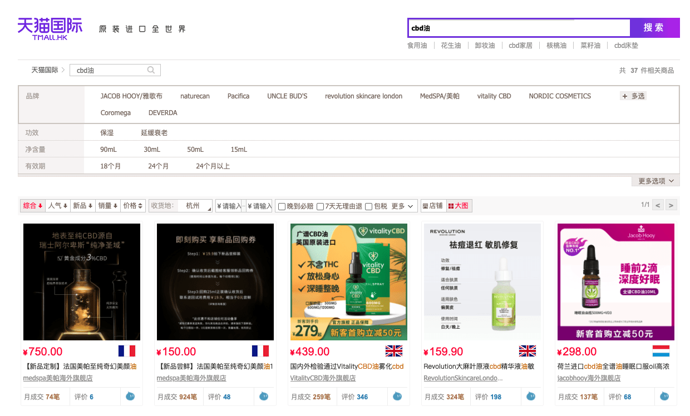Go to next results page arrow

[x=672, y=205]
